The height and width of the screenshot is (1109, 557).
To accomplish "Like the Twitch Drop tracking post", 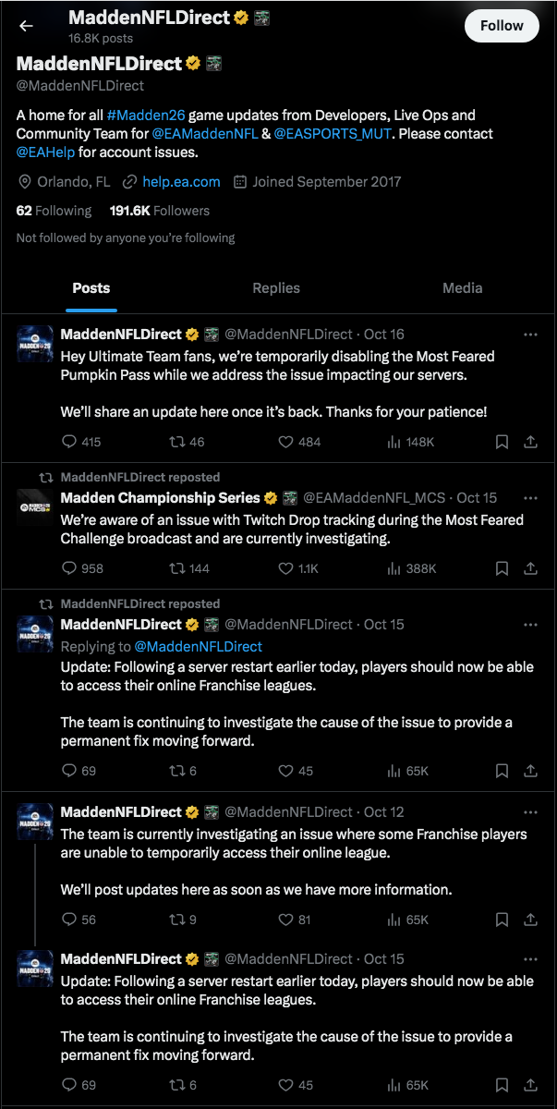I will tap(286, 568).
